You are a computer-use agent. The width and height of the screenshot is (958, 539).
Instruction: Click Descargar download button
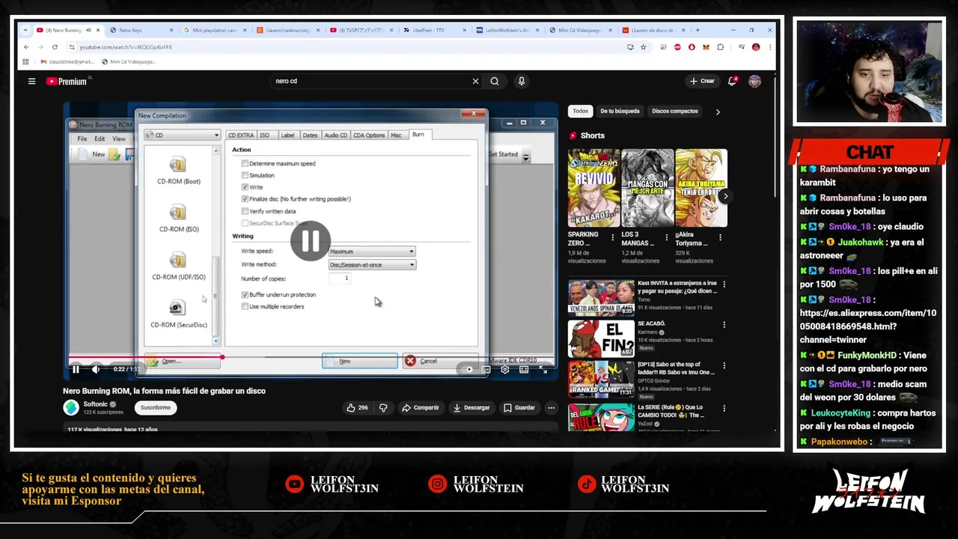472,407
